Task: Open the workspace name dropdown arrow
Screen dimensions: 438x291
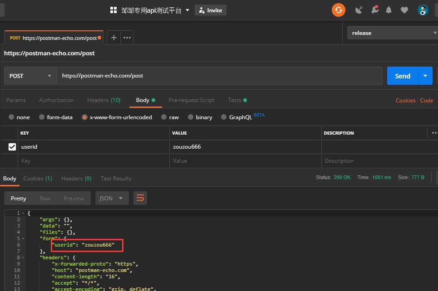Action: [x=187, y=10]
